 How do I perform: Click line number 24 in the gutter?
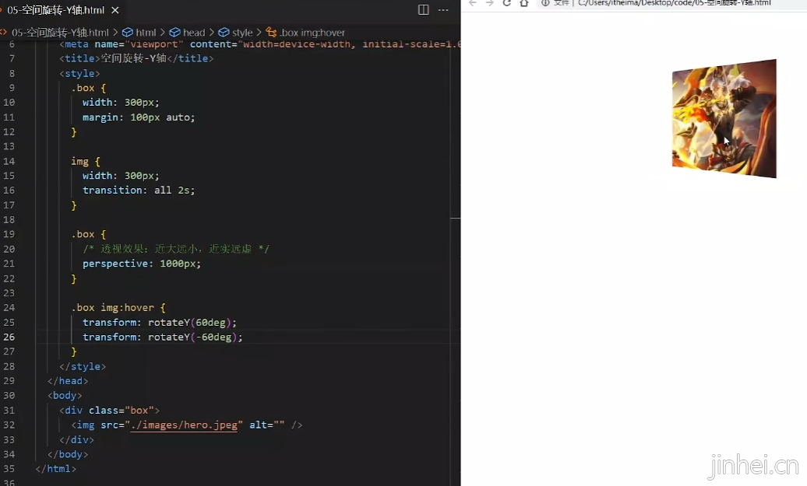pos(9,308)
